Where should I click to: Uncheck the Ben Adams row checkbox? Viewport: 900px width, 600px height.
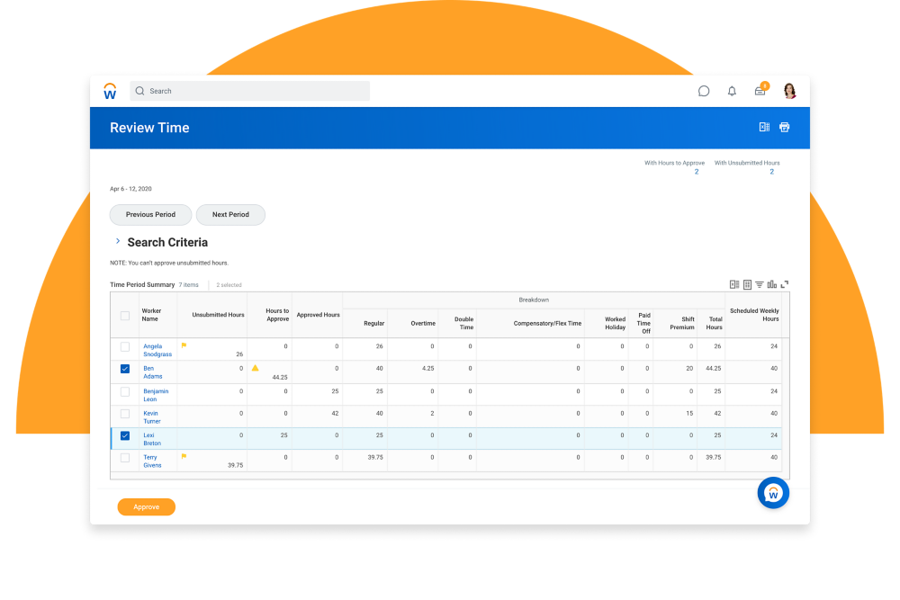pos(125,369)
